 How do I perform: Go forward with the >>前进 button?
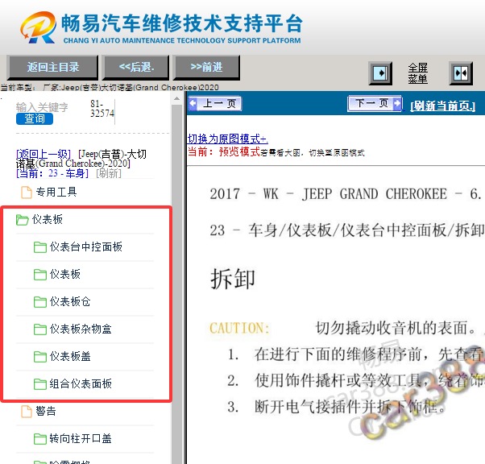coord(206,67)
